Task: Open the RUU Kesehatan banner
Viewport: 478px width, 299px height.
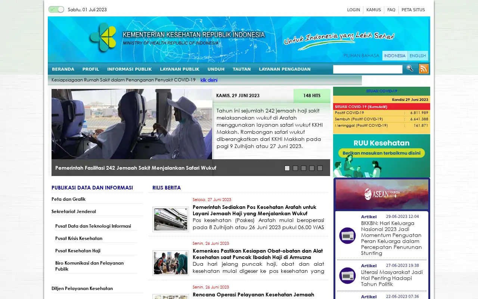Action: coord(382,156)
